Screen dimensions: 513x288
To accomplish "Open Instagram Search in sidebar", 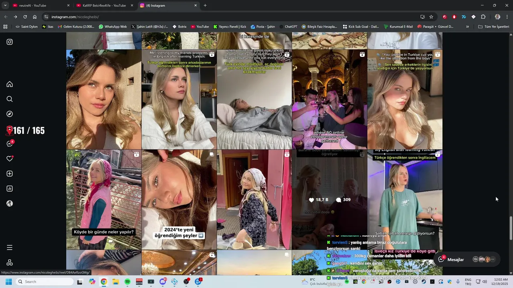I will (10, 99).
